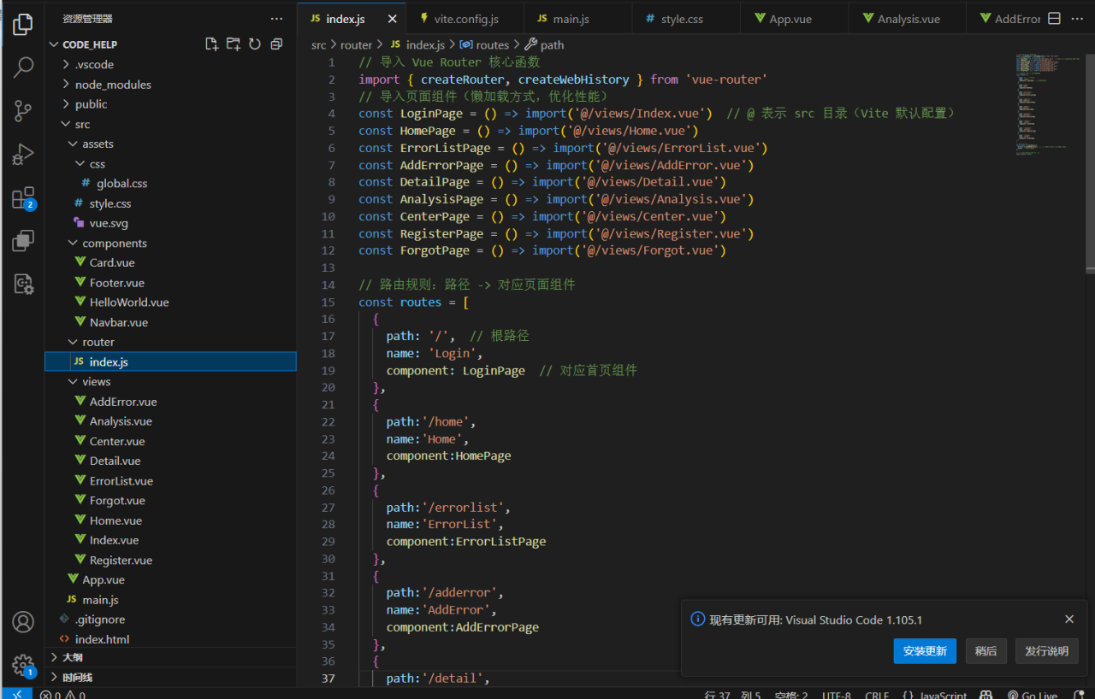Open Navbar.vue in the explorer
The image size is (1095, 699).
170,322
